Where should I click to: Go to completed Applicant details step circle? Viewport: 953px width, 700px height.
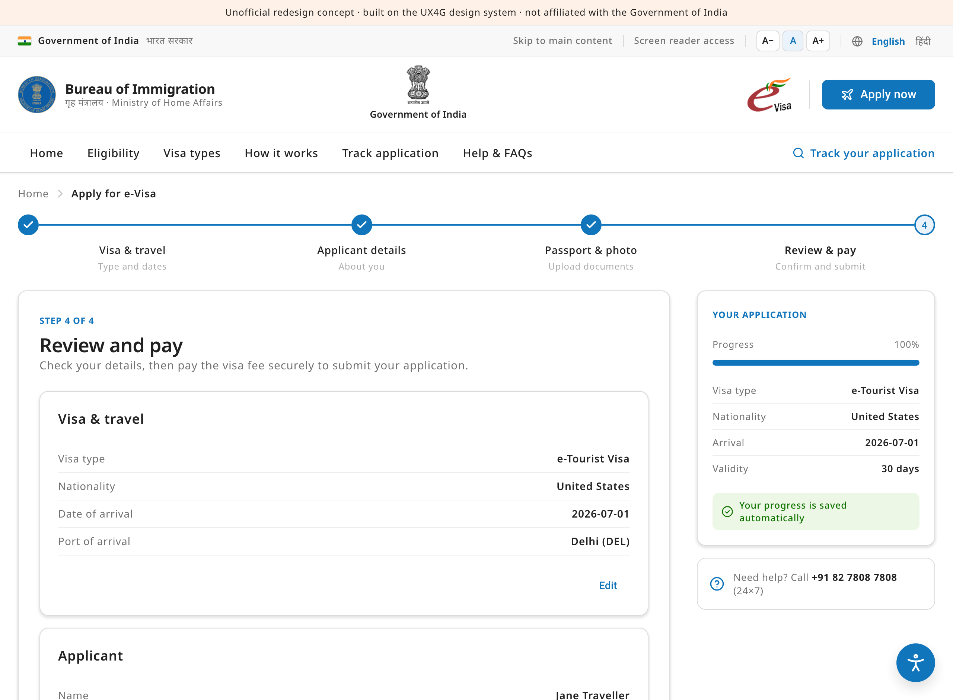(x=362, y=225)
